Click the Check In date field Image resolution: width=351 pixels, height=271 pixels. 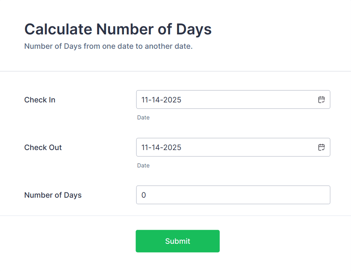point(226,99)
